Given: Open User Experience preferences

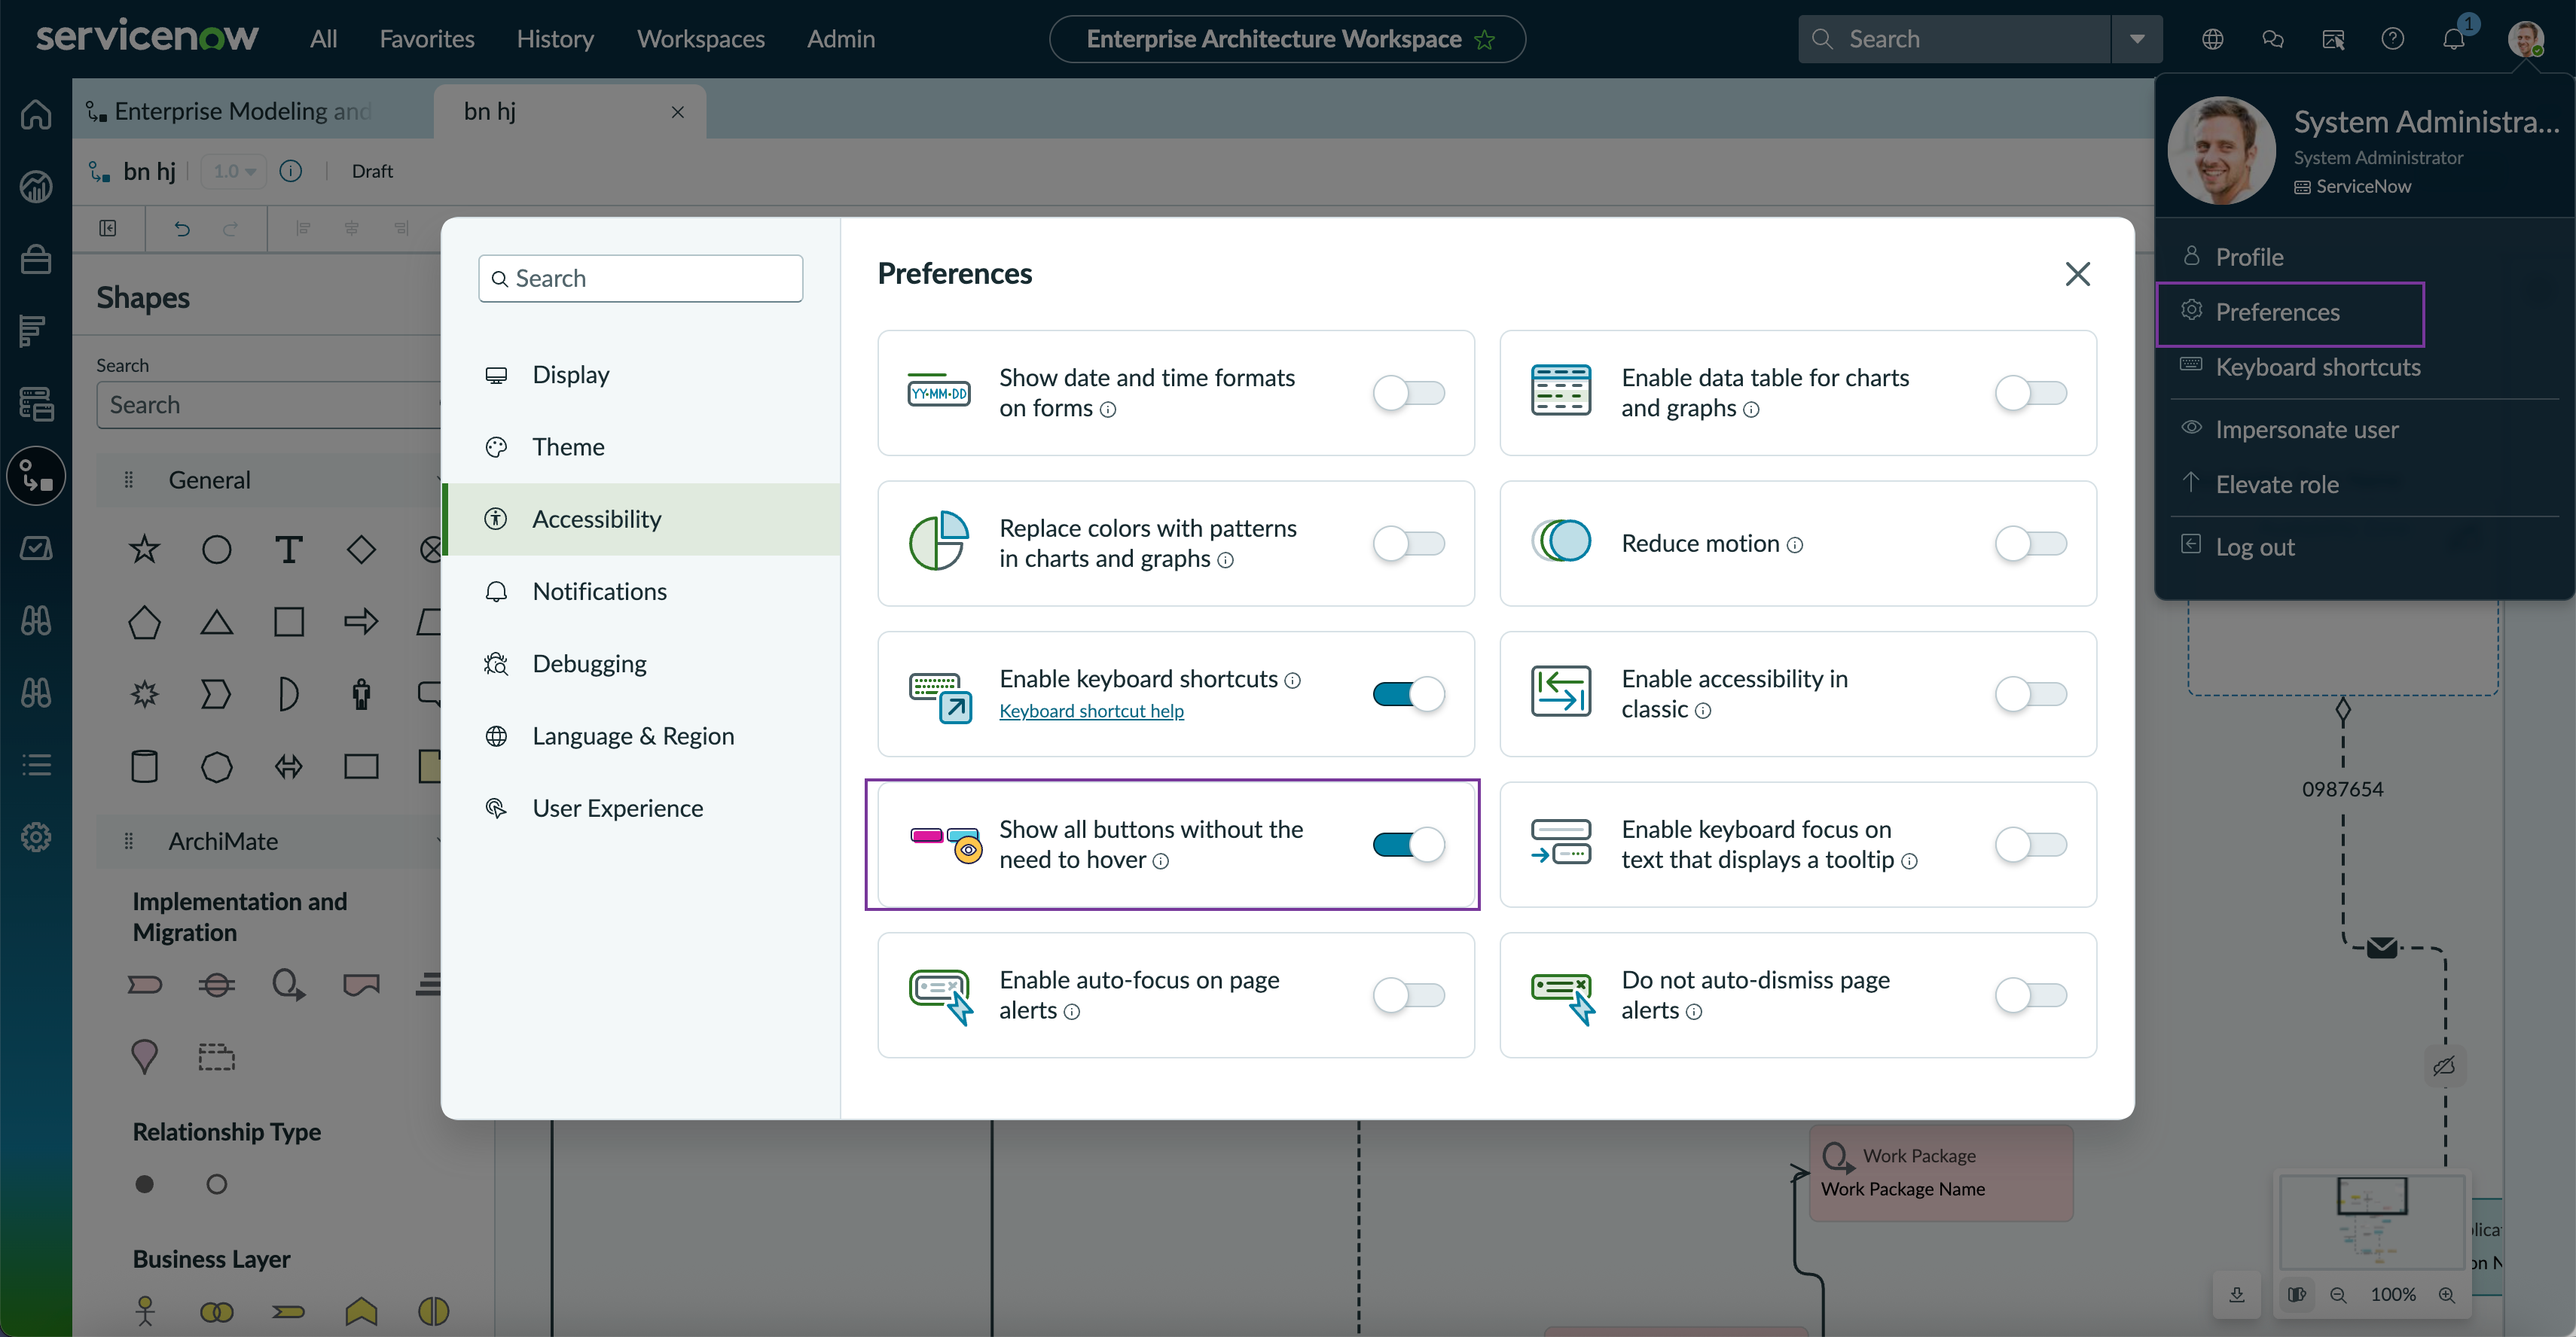Looking at the screenshot, I should [641, 809].
